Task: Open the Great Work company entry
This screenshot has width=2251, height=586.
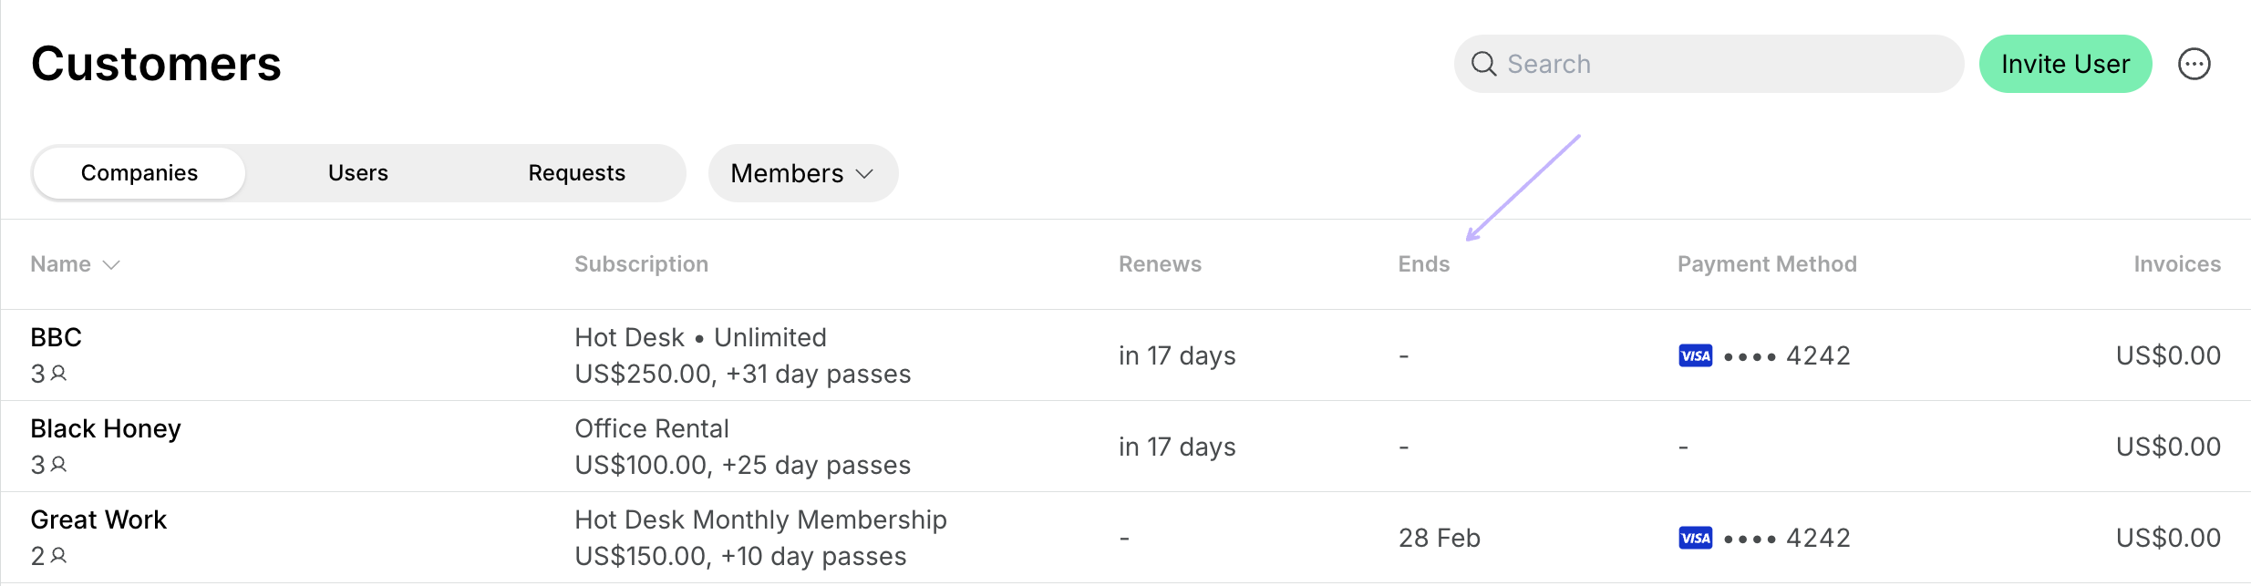Action: 98,519
